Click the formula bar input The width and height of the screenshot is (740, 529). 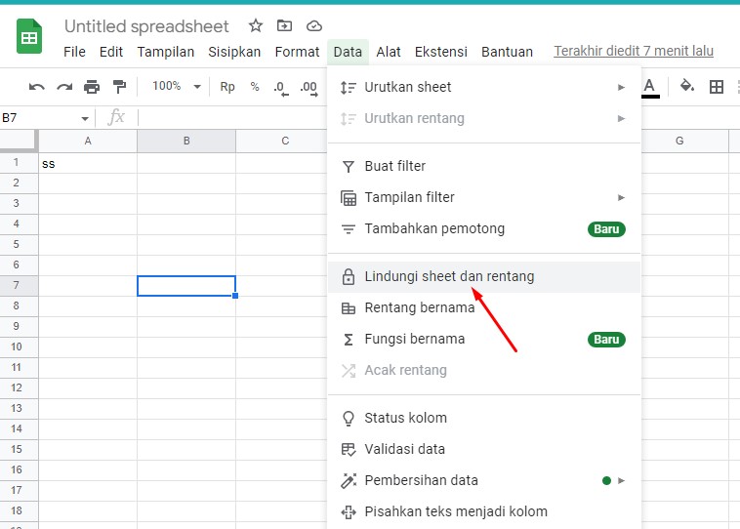231,117
